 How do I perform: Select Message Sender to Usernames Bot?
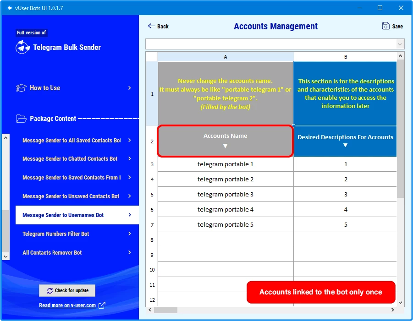pyautogui.click(x=77, y=215)
